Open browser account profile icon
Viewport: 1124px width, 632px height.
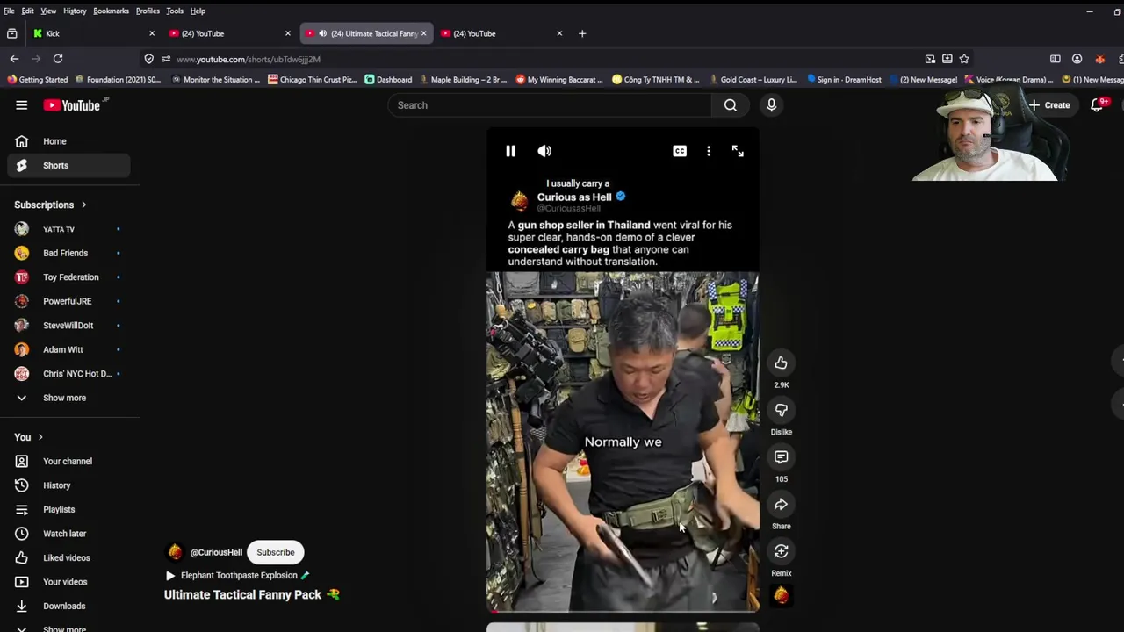pos(1077,59)
